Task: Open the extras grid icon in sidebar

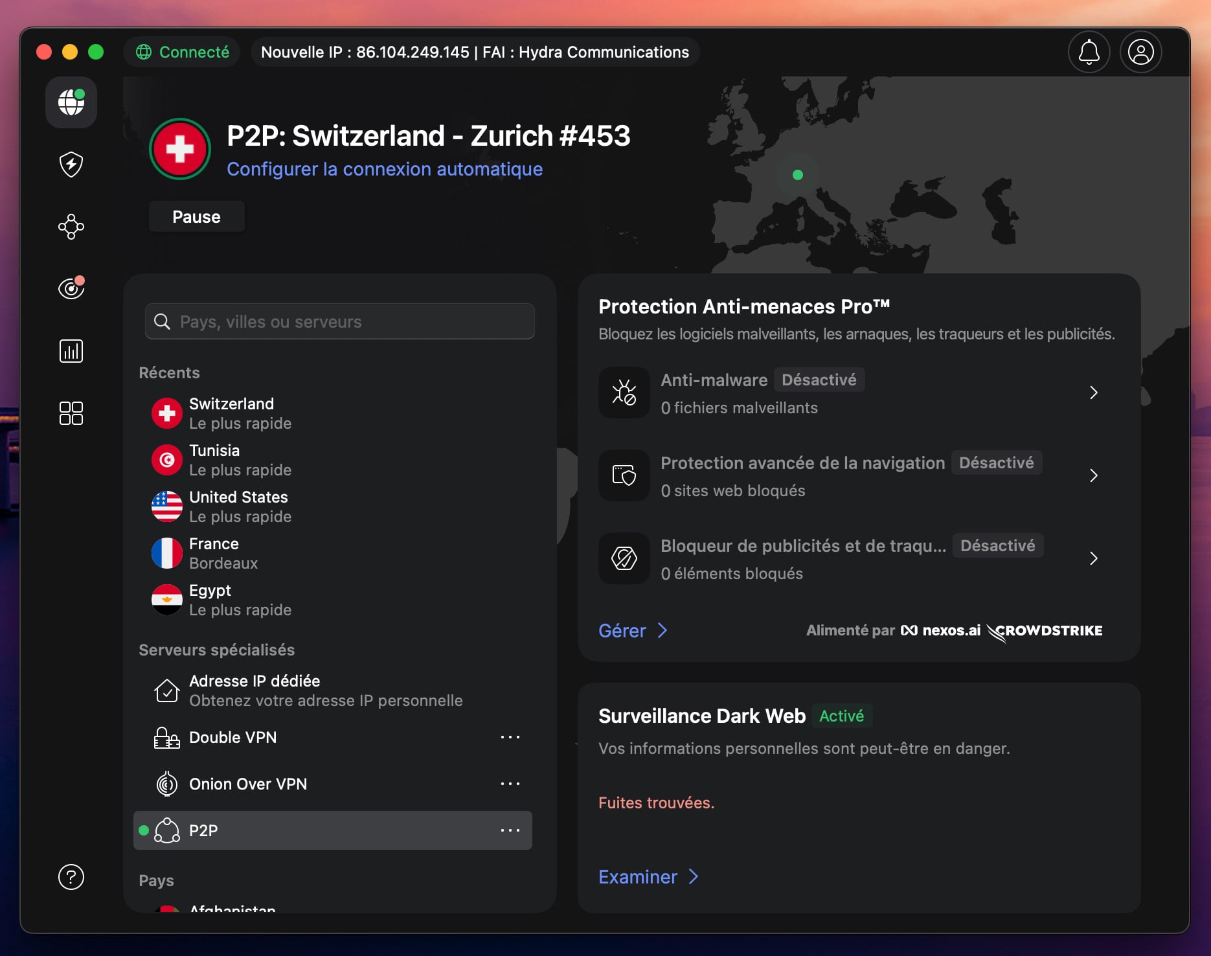Action: click(71, 413)
